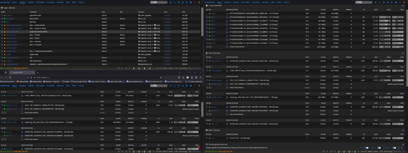The image size is (408, 153).
Task: Click second spin control under Vm_ssd in Firefox window
Action: (5, 139)
